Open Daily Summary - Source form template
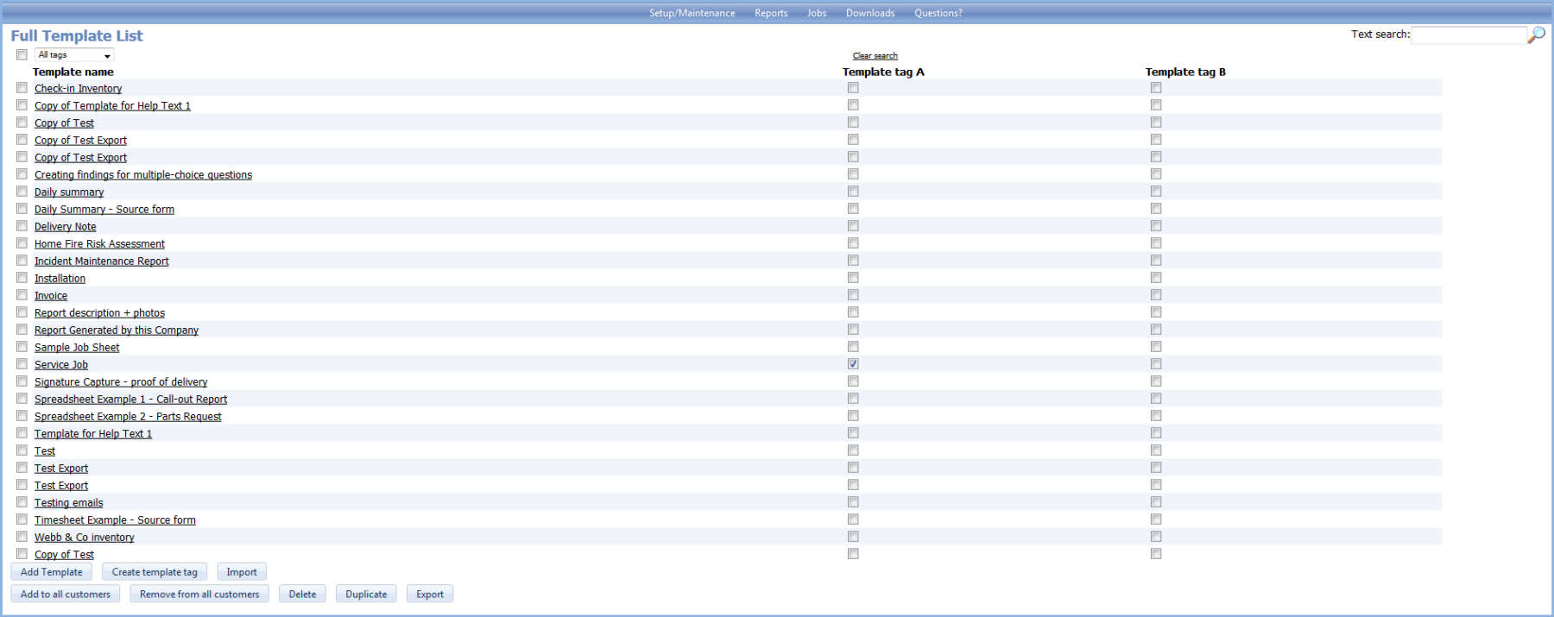The height and width of the screenshot is (617, 1554). click(104, 210)
